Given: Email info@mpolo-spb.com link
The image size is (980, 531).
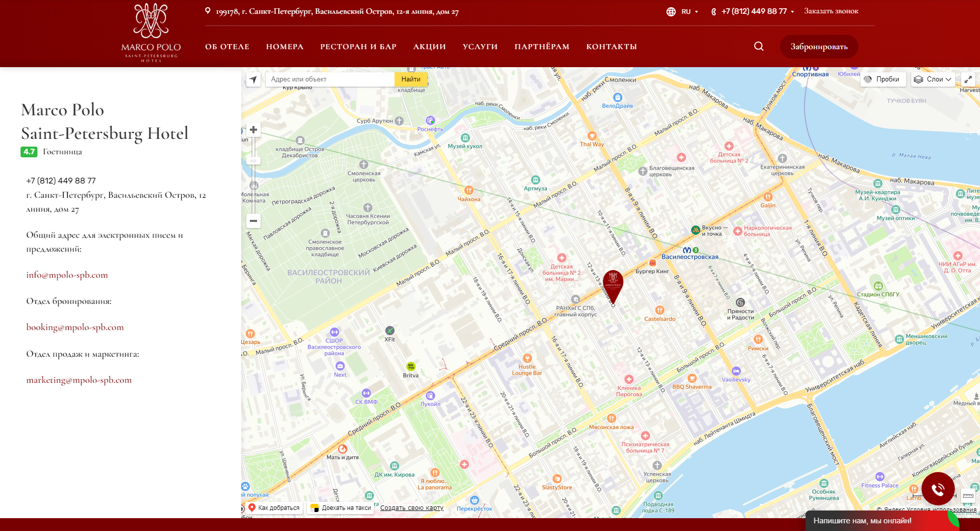Looking at the screenshot, I should click(x=67, y=275).
